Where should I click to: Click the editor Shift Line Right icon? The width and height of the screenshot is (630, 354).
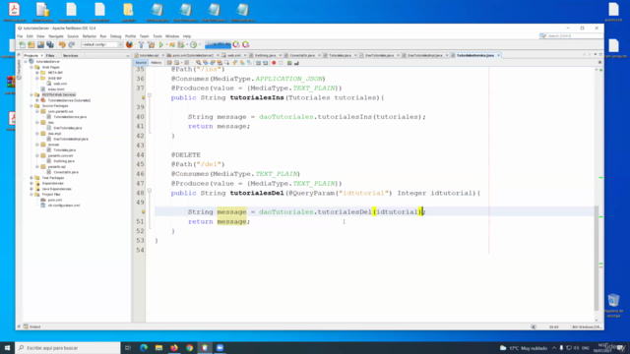tap(265, 63)
